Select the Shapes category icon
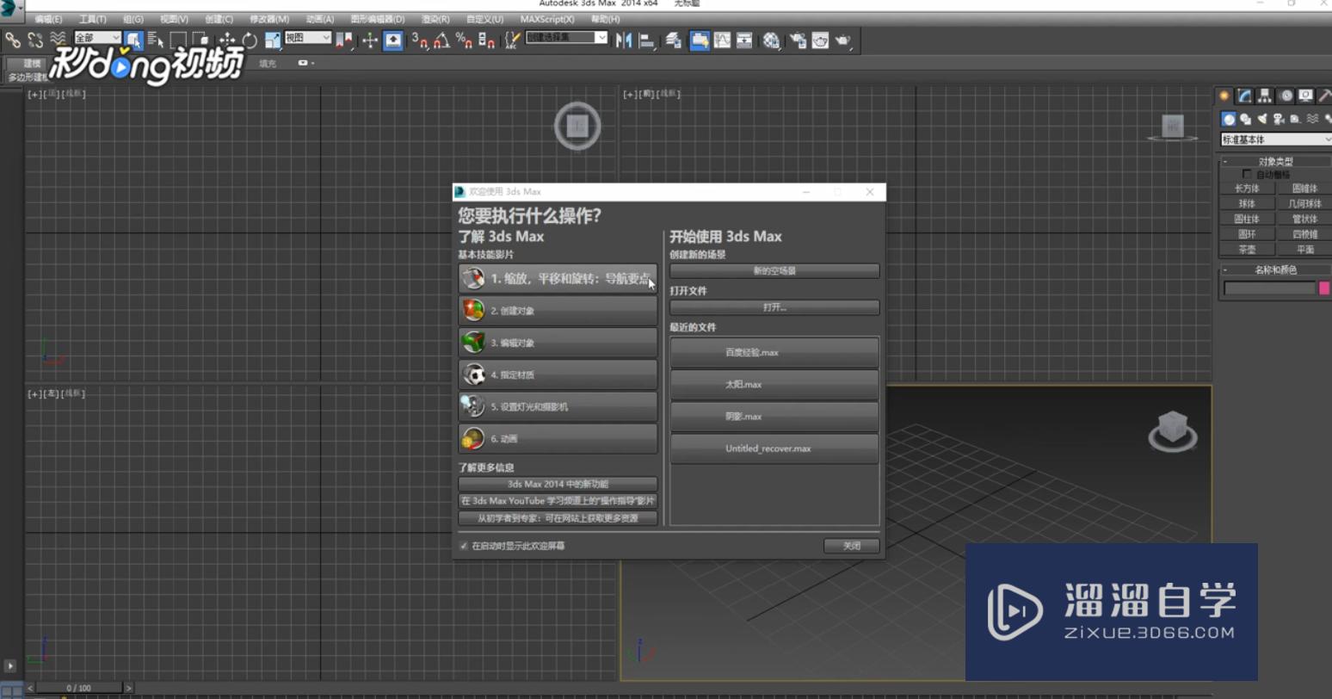 1245,119
